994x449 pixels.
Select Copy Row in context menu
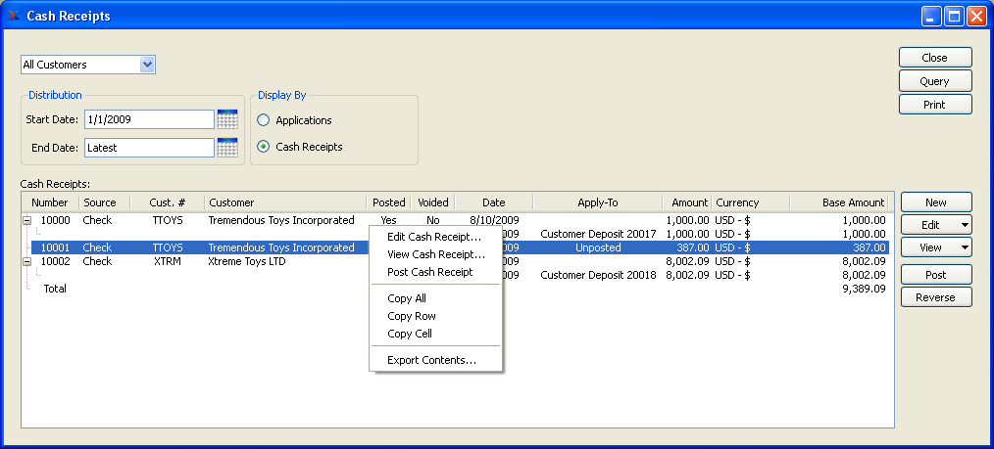[412, 316]
